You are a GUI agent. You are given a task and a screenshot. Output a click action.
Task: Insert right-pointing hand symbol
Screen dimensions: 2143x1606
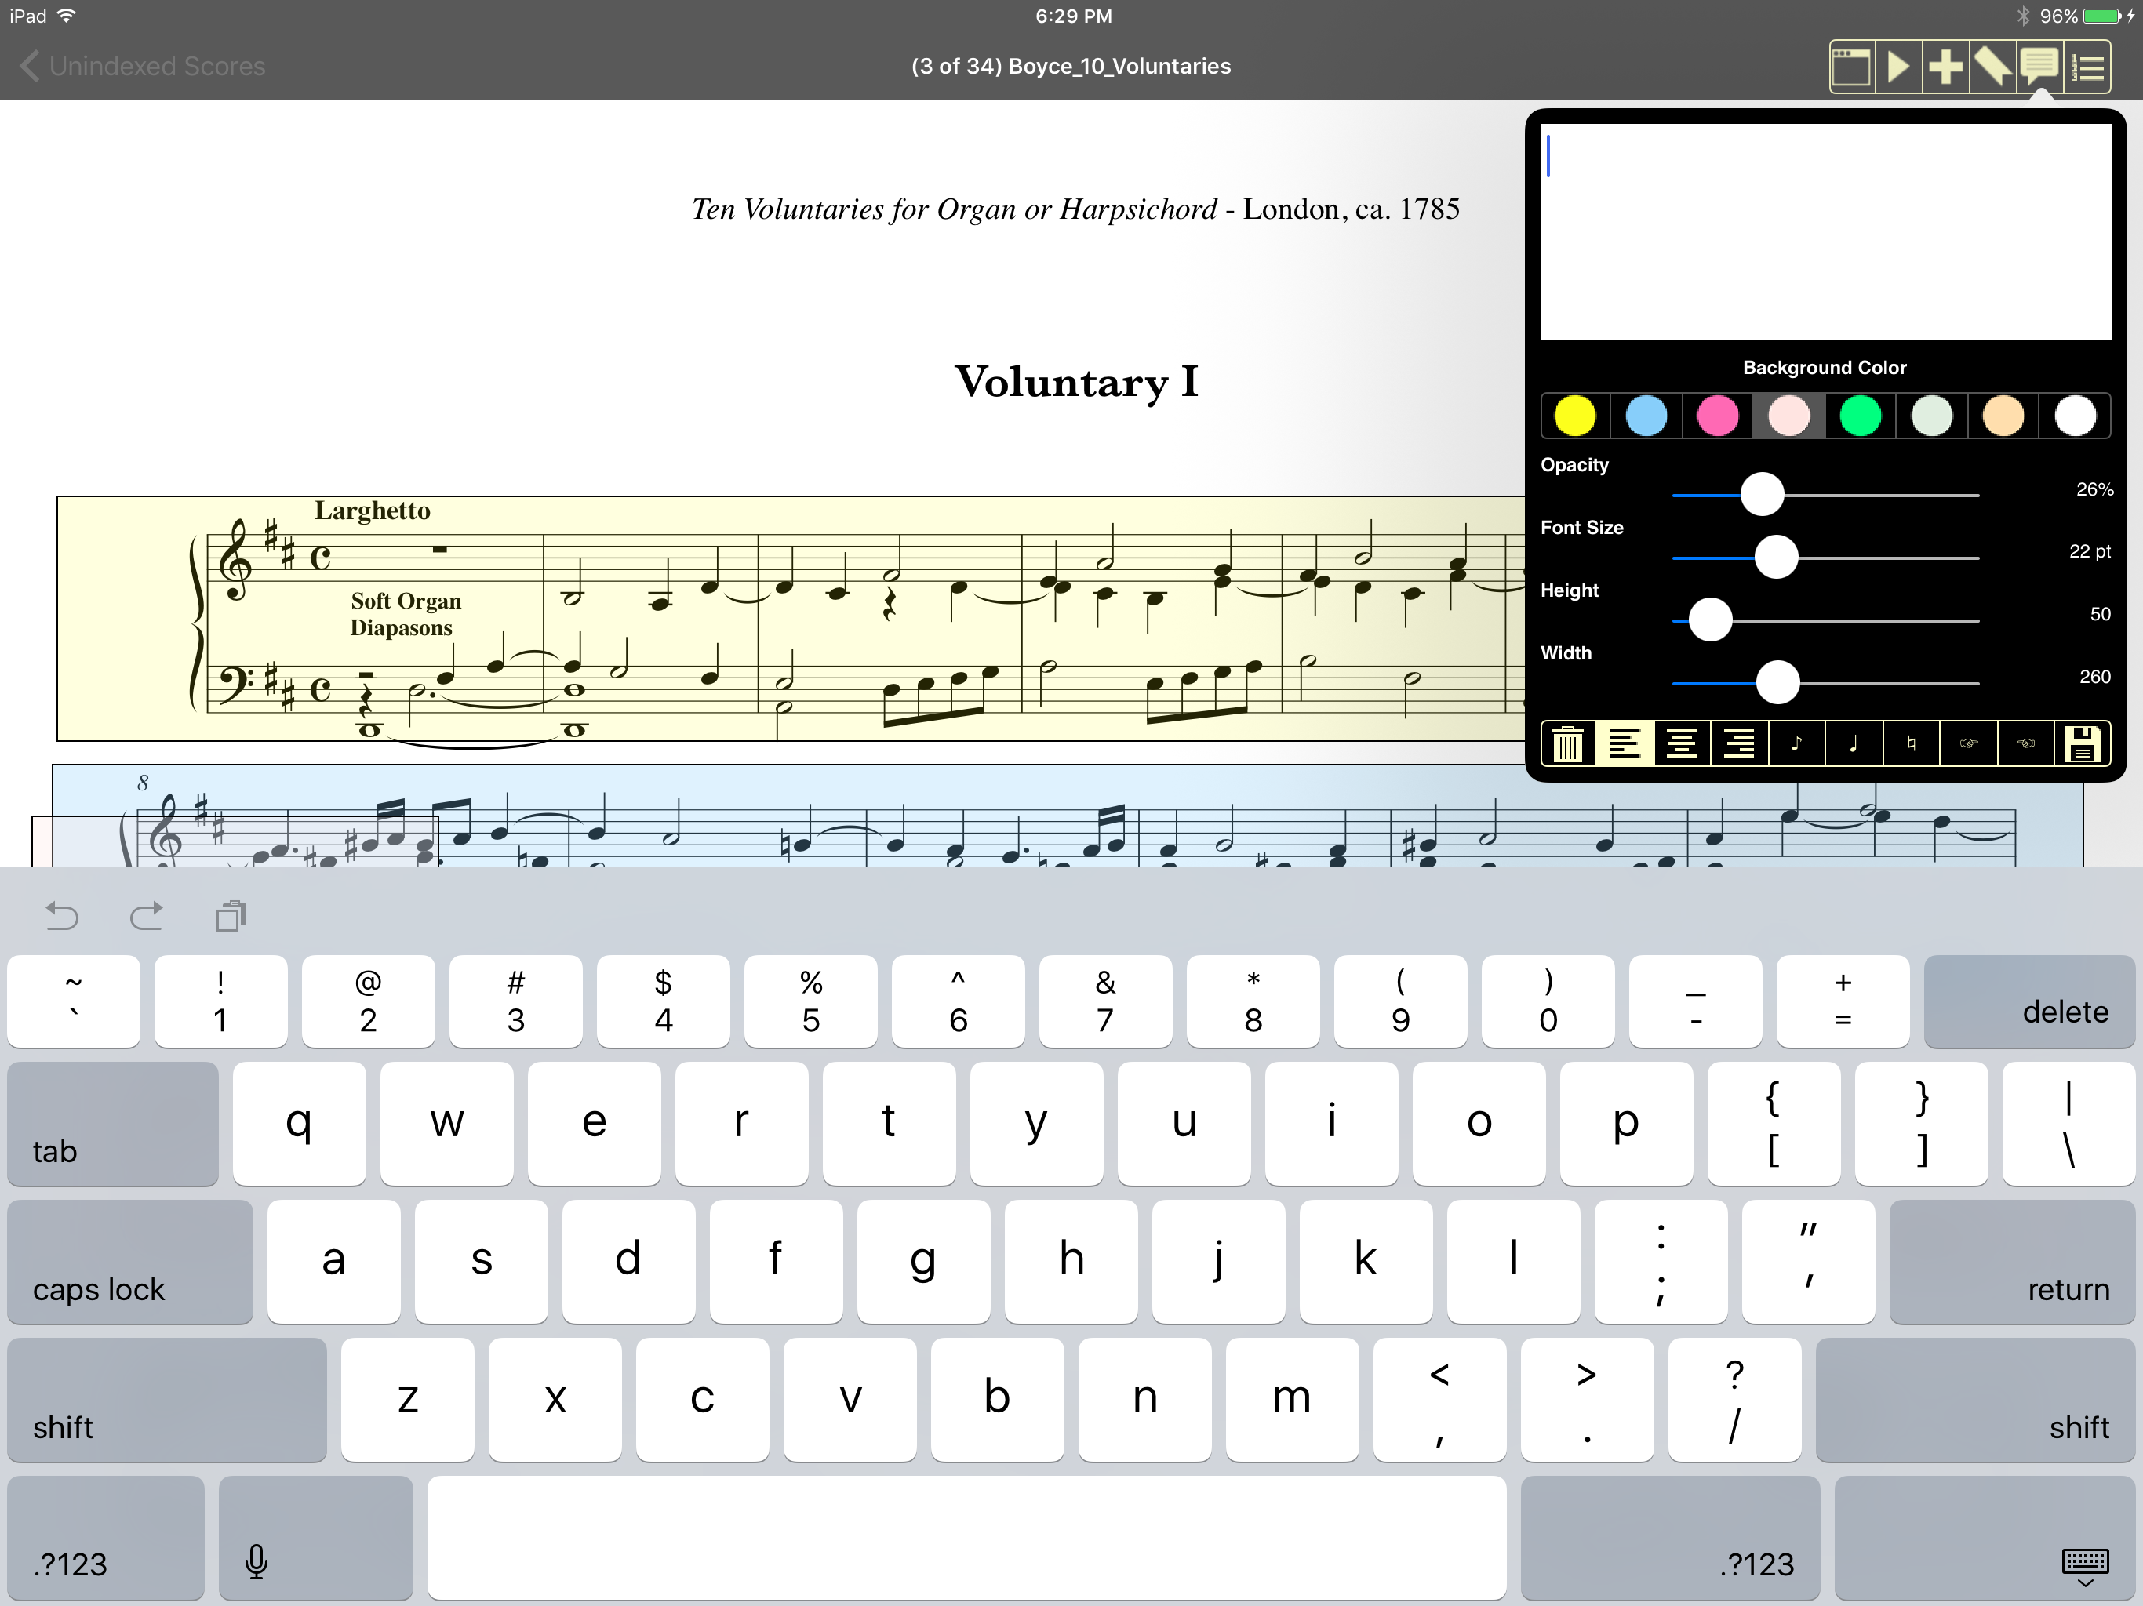(x=1967, y=744)
